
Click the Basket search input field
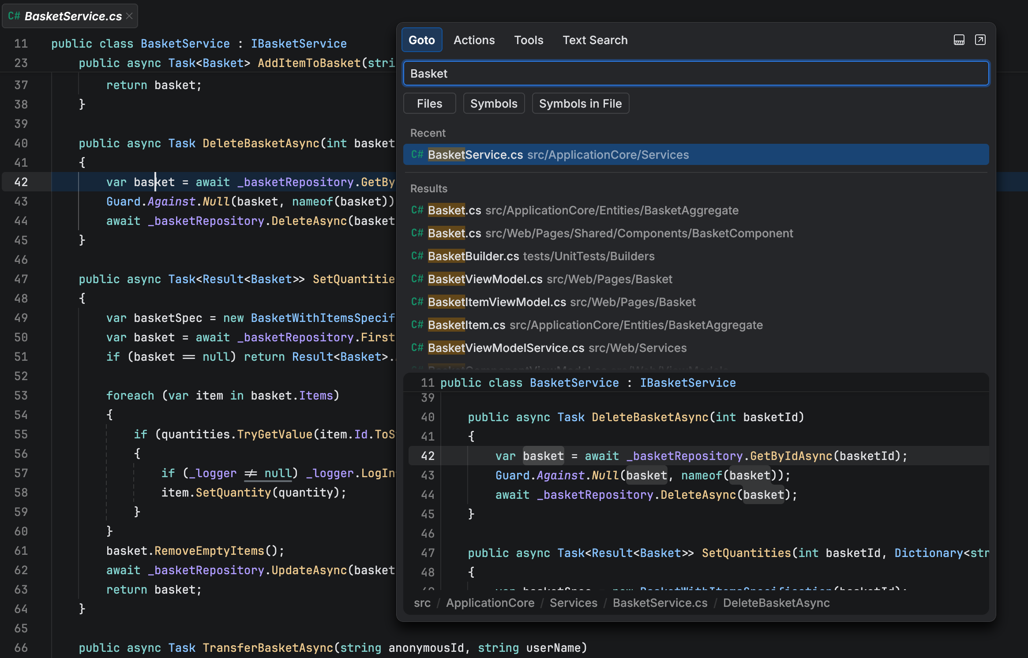695,74
